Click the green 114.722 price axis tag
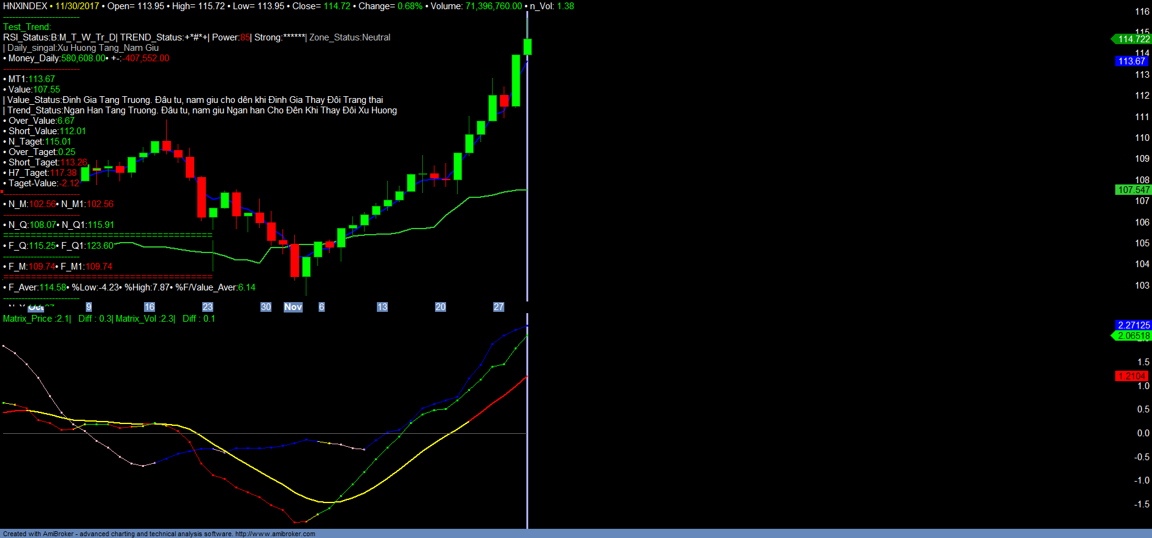The height and width of the screenshot is (538, 1152). [1131, 39]
